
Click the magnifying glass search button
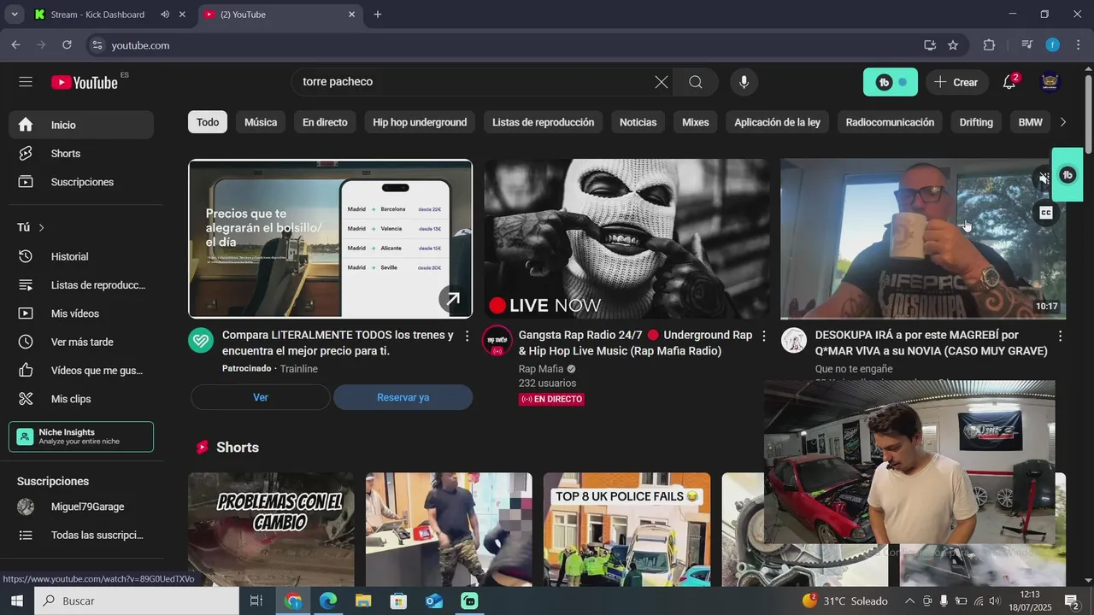pyautogui.click(x=696, y=82)
